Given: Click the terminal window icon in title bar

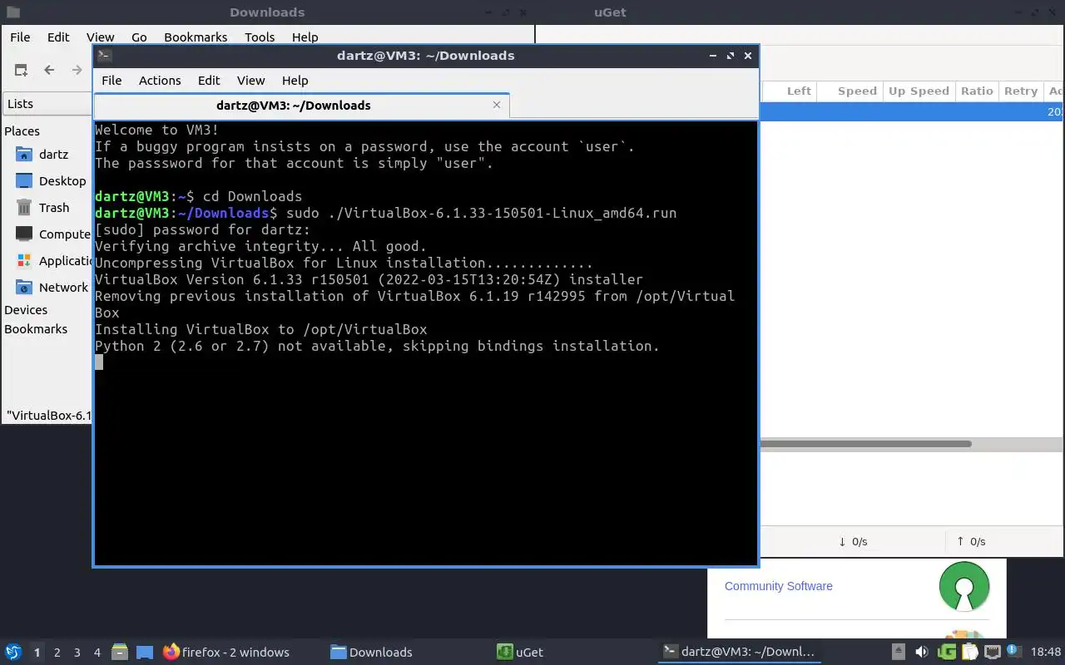Looking at the screenshot, I should (x=104, y=56).
